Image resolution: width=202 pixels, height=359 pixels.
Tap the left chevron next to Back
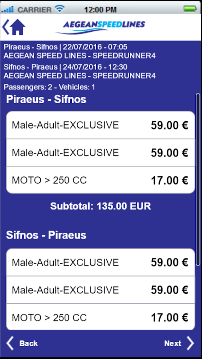coord(10,343)
